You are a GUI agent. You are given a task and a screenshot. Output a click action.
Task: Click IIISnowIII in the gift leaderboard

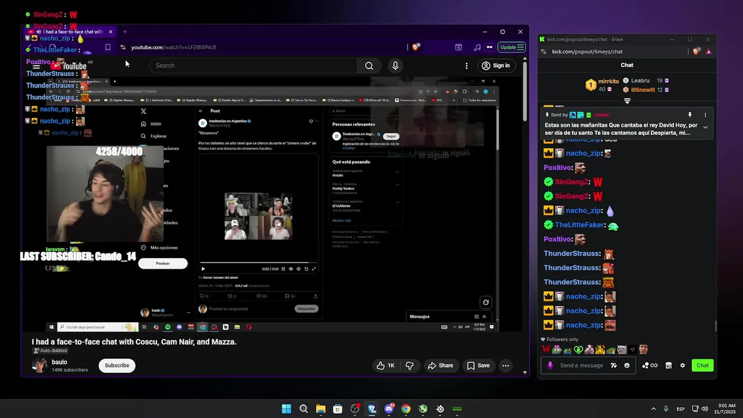(643, 90)
